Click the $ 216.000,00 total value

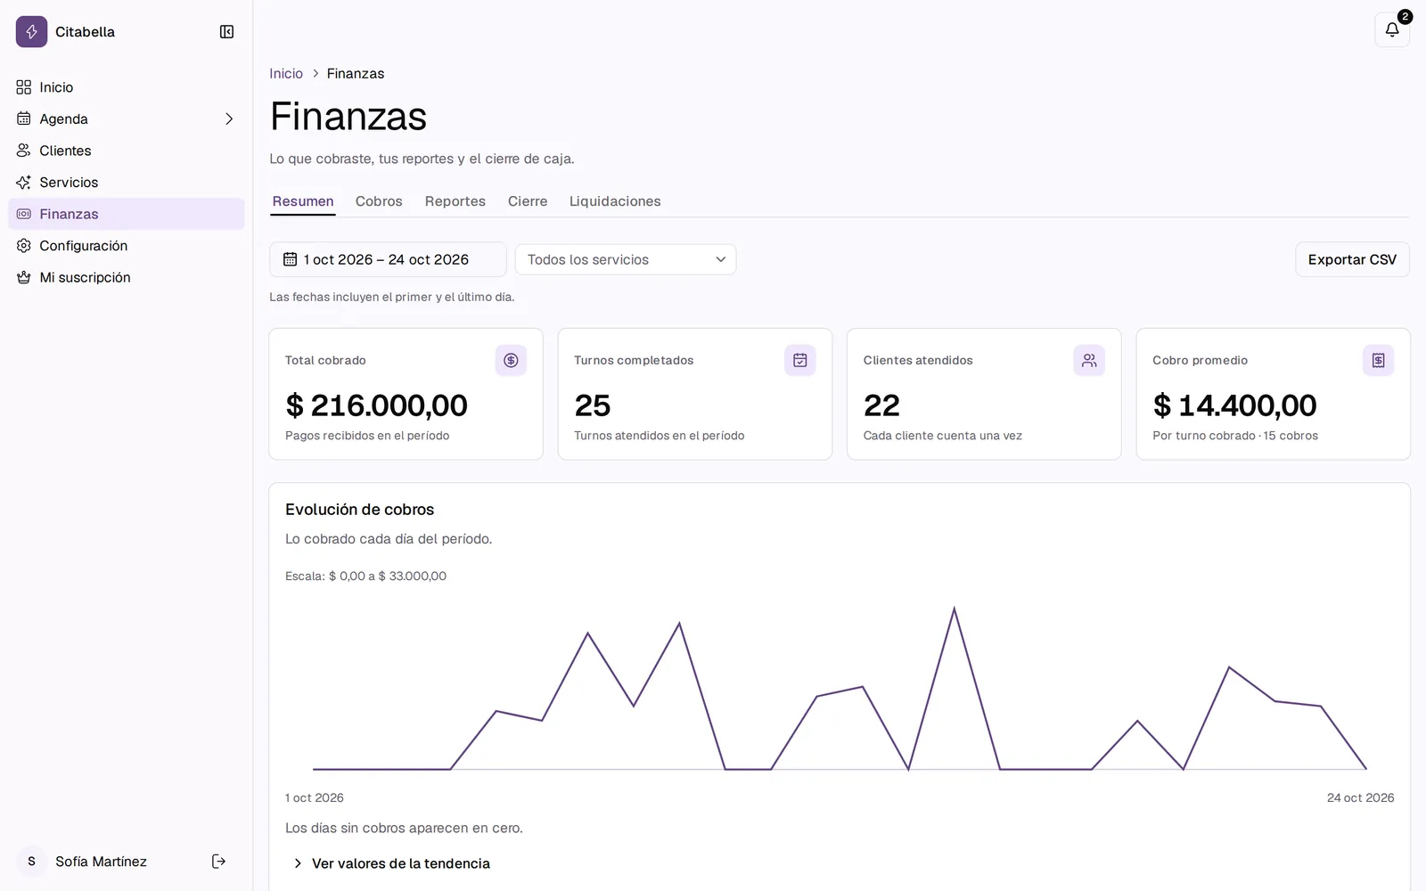(376, 405)
